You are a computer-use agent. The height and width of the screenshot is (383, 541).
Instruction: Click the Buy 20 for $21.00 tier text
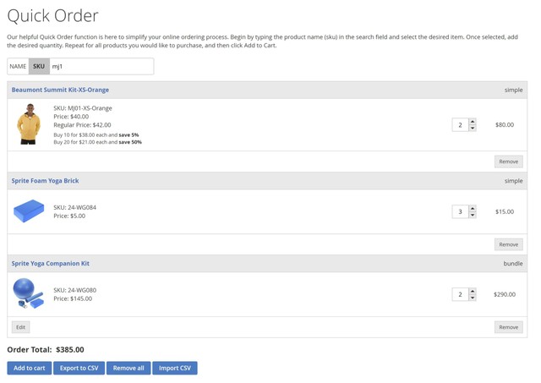pyautogui.click(x=98, y=142)
